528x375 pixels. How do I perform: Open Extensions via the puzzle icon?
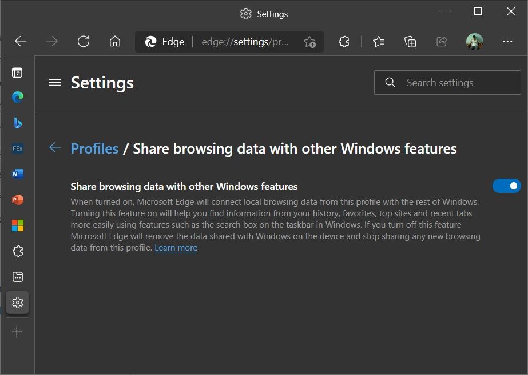point(344,41)
